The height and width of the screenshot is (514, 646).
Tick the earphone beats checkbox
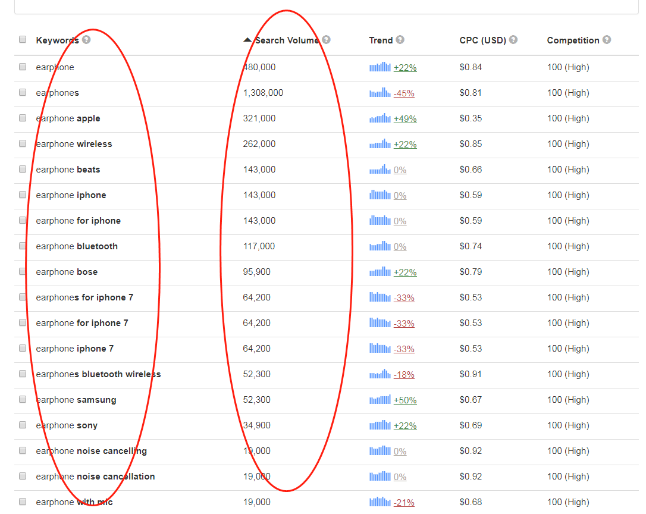click(23, 168)
